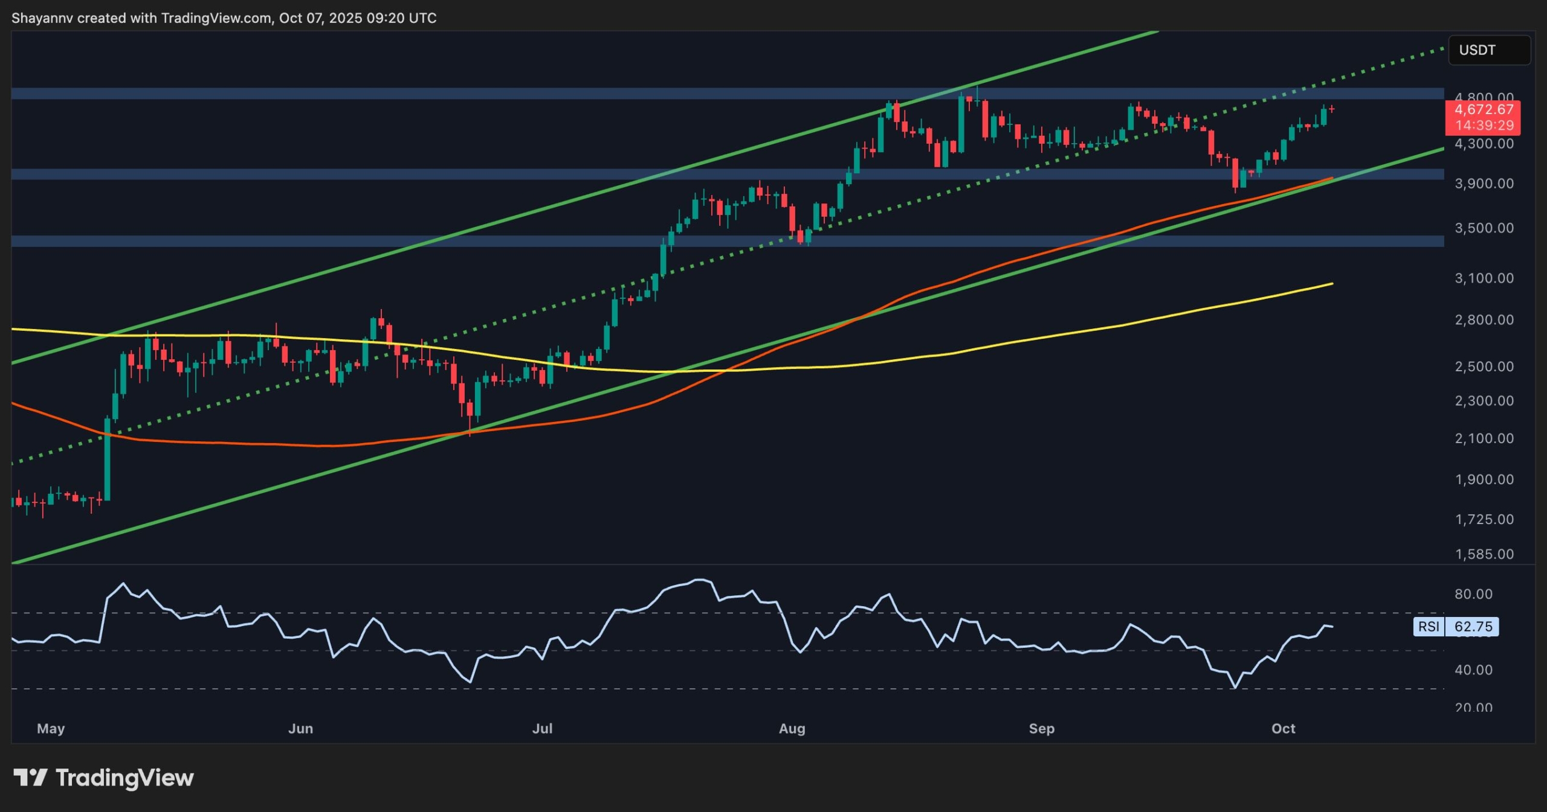The image size is (1547, 812).
Task: Click the Aug label on the time axis
Action: coord(792,729)
